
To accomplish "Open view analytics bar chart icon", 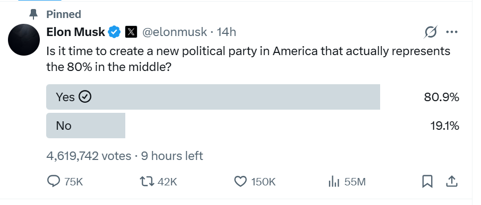I will click(x=334, y=182).
